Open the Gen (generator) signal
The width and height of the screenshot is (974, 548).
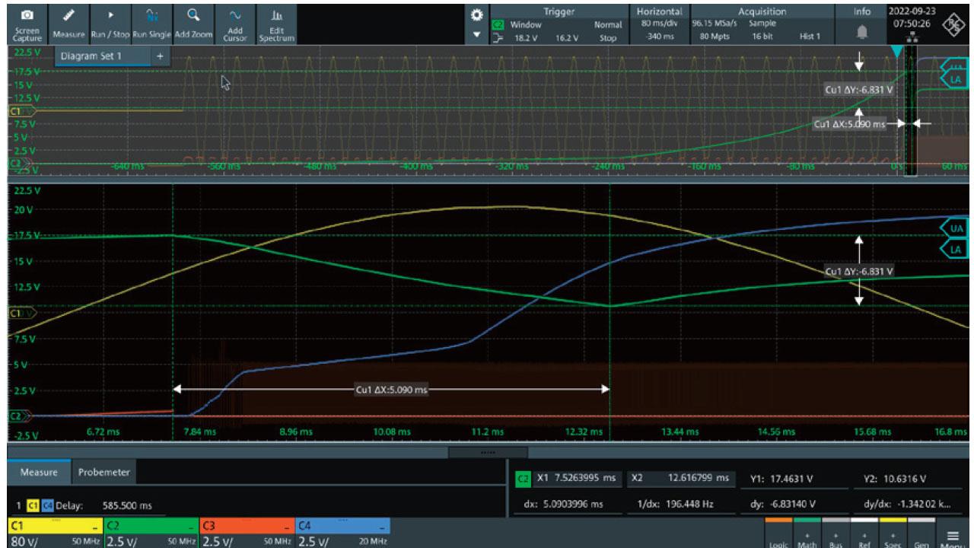pos(921,532)
